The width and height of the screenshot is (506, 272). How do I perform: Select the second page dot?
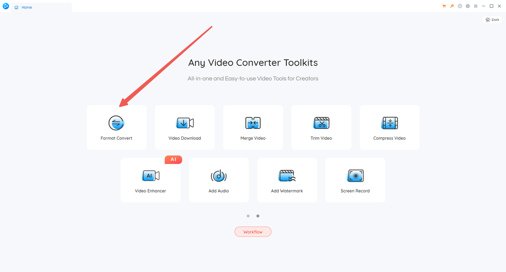[258, 216]
